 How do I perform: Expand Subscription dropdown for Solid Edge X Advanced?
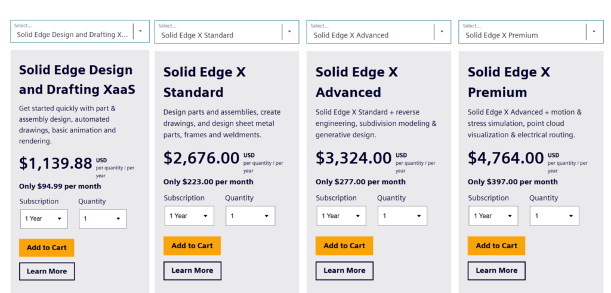coord(341,215)
